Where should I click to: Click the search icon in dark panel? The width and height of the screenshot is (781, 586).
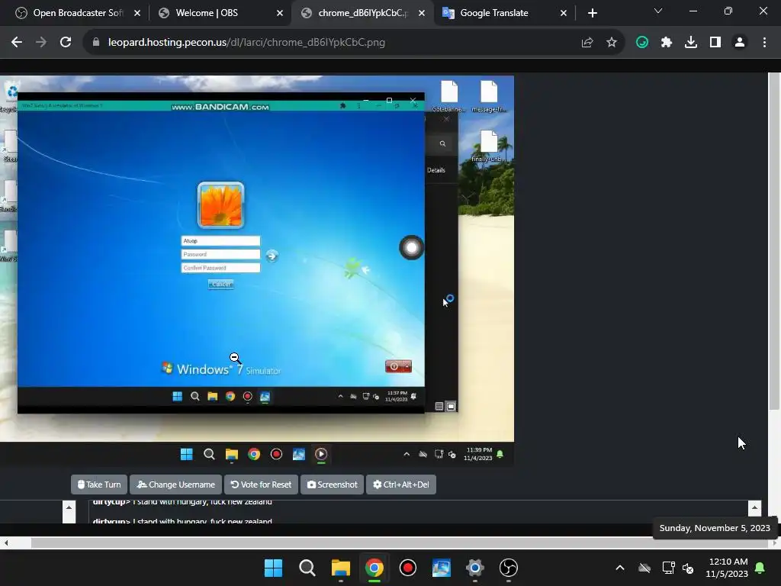[442, 143]
